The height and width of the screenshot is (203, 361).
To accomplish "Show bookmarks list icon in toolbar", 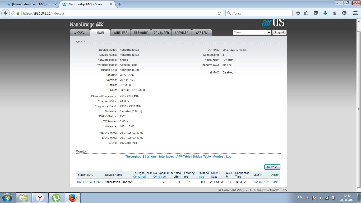I will pyautogui.click(x=306, y=13).
